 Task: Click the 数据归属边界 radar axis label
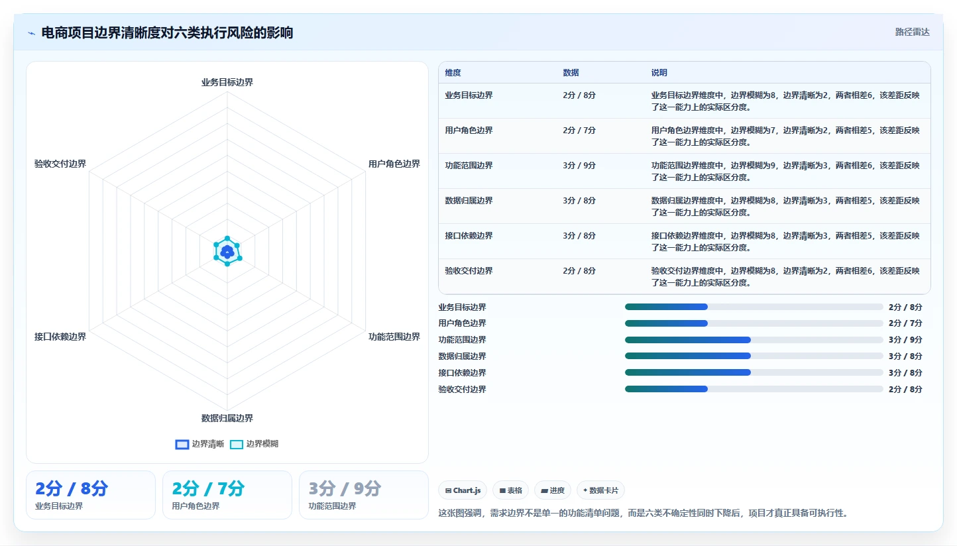pyautogui.click(x=227, y=418)
